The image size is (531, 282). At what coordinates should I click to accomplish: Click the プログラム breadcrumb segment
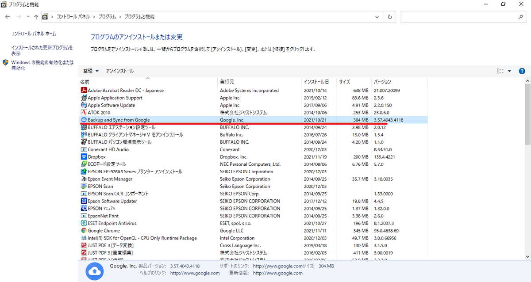pyautogui.click(x=107, y=17)
